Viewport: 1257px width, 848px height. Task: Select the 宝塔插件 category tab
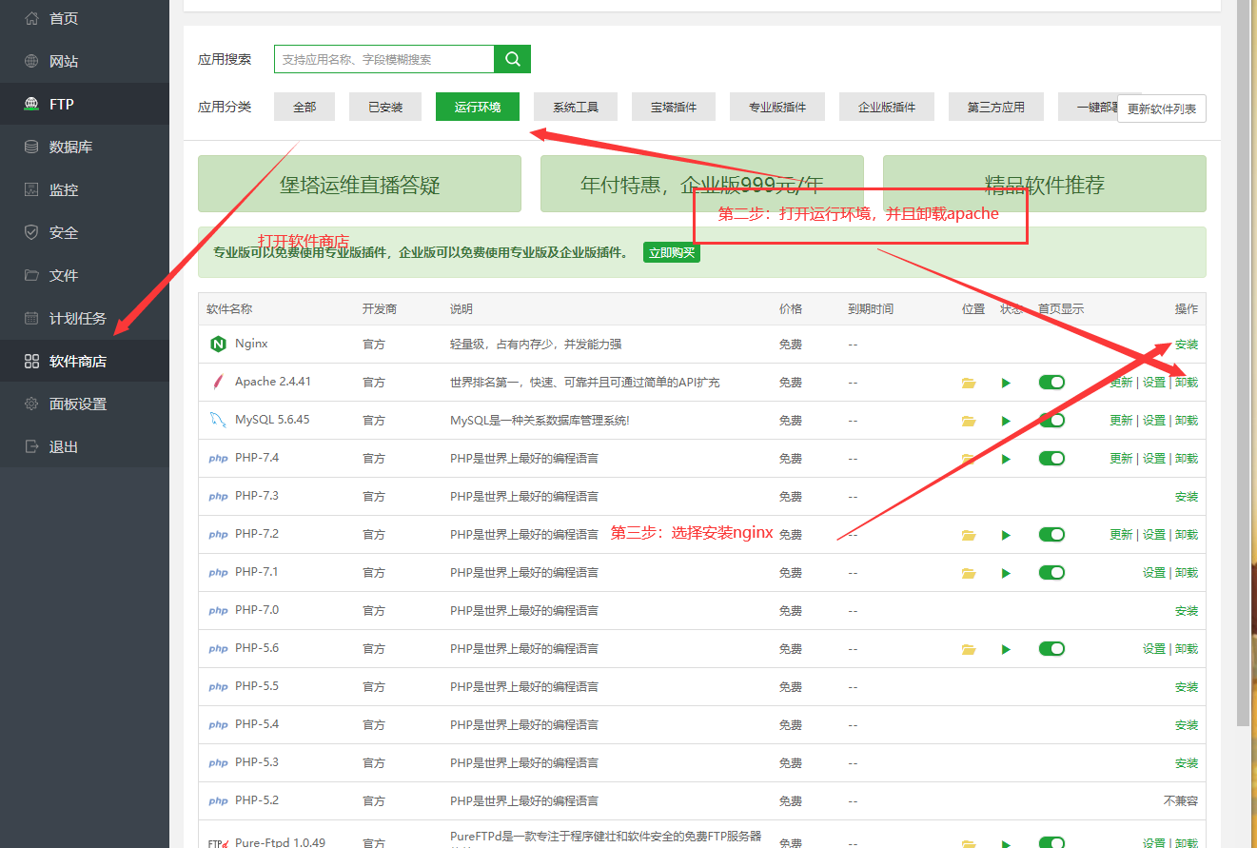click(x=674, y=107)
